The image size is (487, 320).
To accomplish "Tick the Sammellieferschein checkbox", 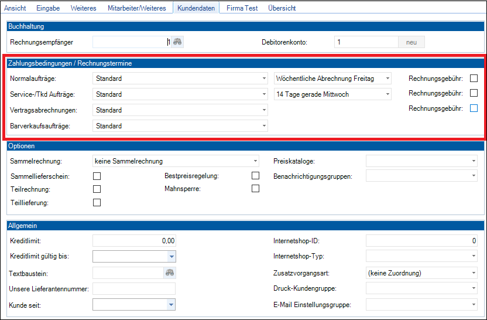I will 97,176.
